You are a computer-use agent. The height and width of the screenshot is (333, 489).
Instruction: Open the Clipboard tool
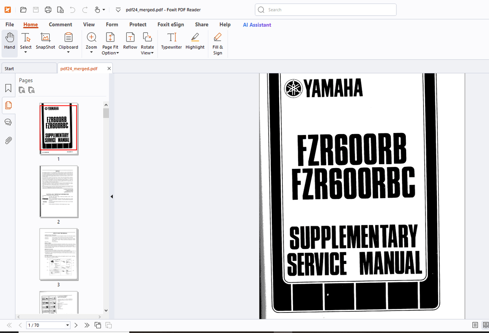tap(68, 41)
